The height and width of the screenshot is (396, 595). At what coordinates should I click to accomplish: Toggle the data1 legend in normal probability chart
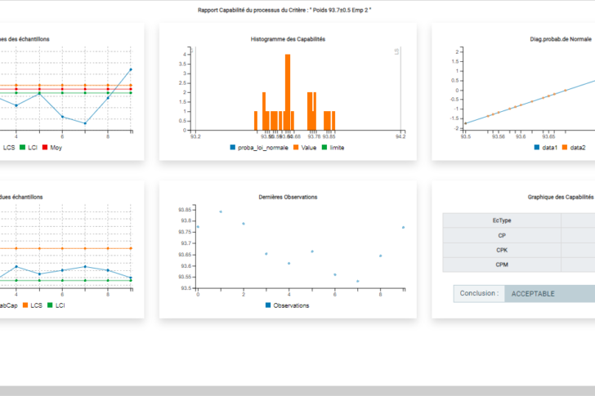546,148
